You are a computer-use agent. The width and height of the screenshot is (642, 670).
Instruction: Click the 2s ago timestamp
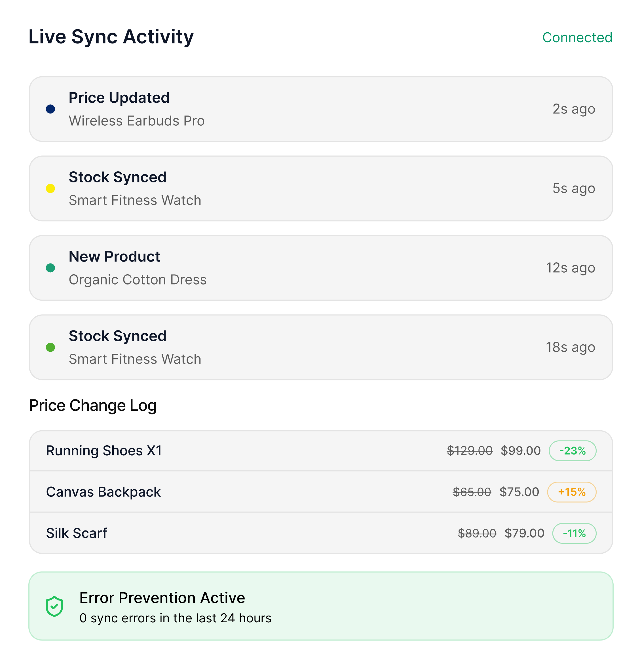point(574,109)
